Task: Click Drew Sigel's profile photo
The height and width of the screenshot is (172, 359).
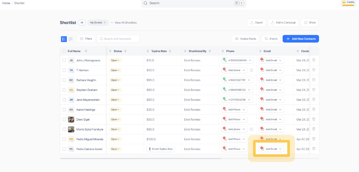Action: (x=71, y=119)
